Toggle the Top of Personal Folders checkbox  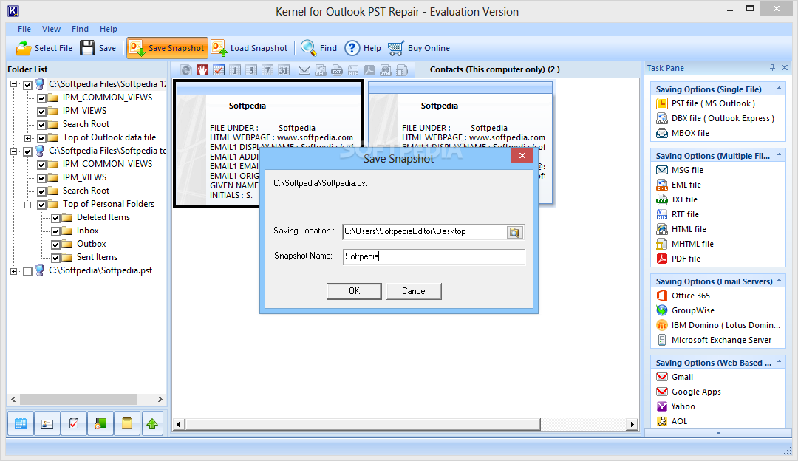pos(41,205)
